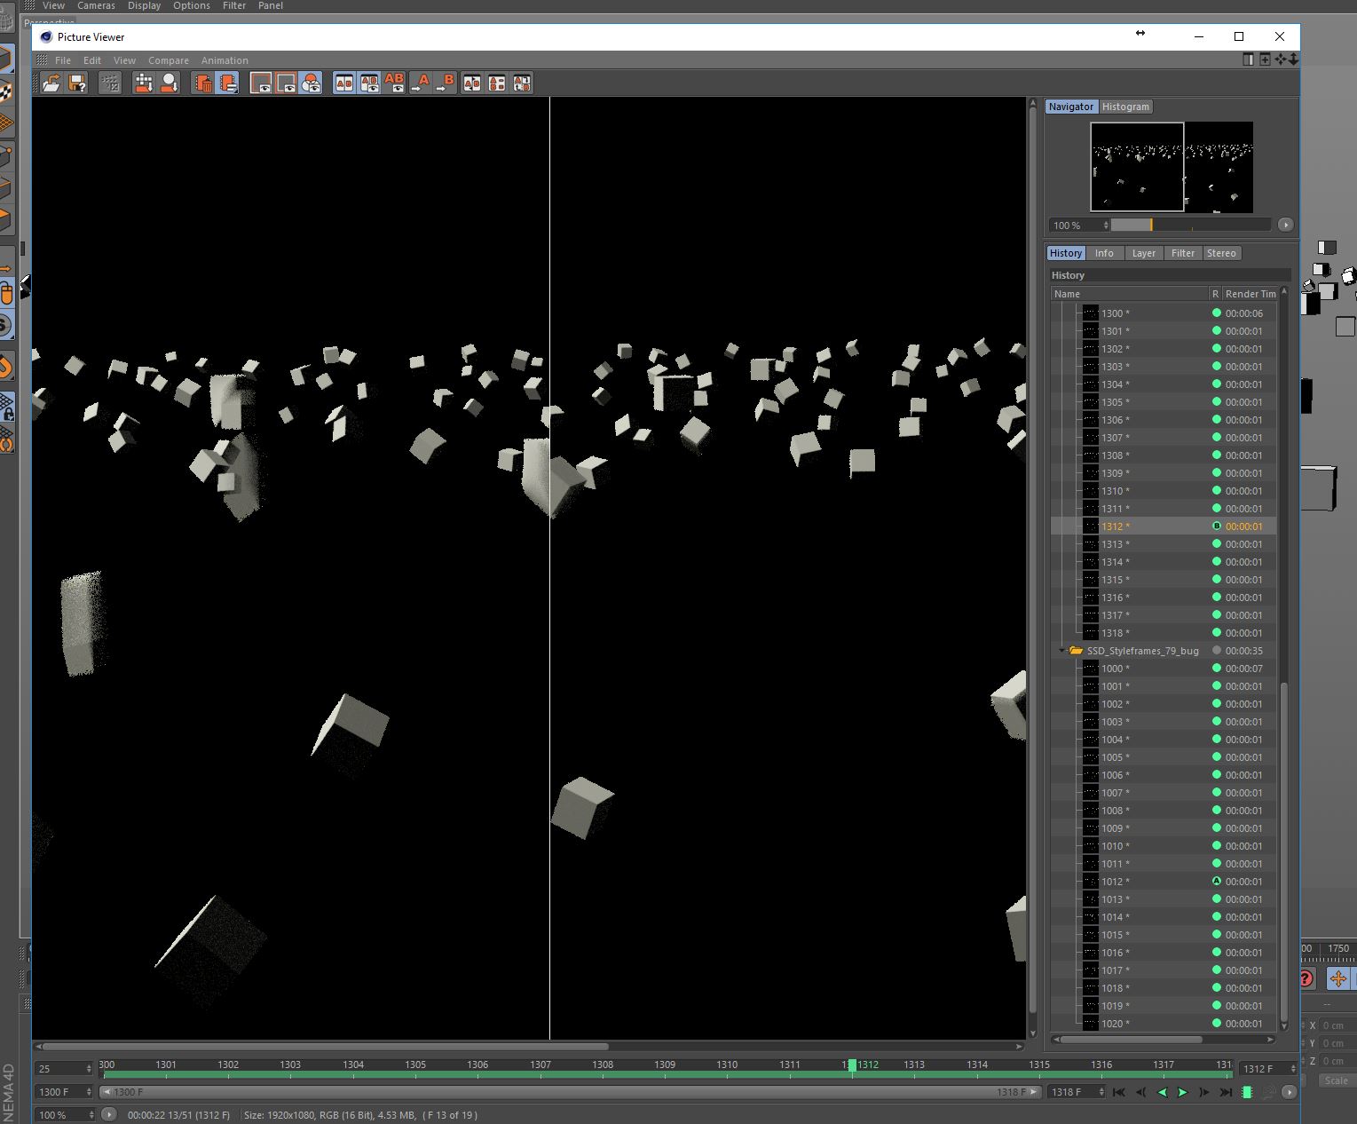The image size is (1357, 1124).
Task: Click the end frame field showing 1318 F
Action: [x=1076, y=1092]
